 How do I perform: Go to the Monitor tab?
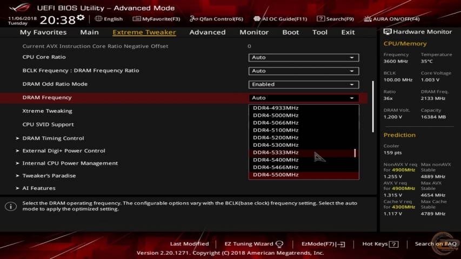254,32
